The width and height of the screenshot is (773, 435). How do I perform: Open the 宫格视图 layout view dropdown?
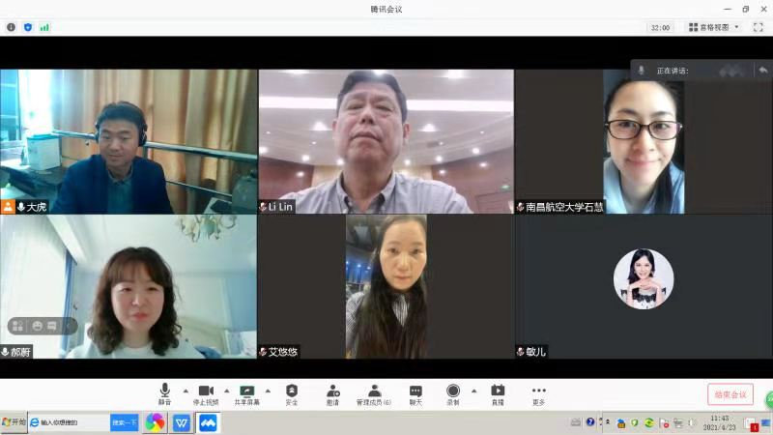coord(714,27)
